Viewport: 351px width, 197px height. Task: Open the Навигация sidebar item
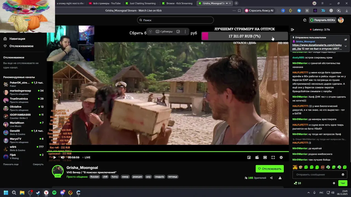point(17,39)
